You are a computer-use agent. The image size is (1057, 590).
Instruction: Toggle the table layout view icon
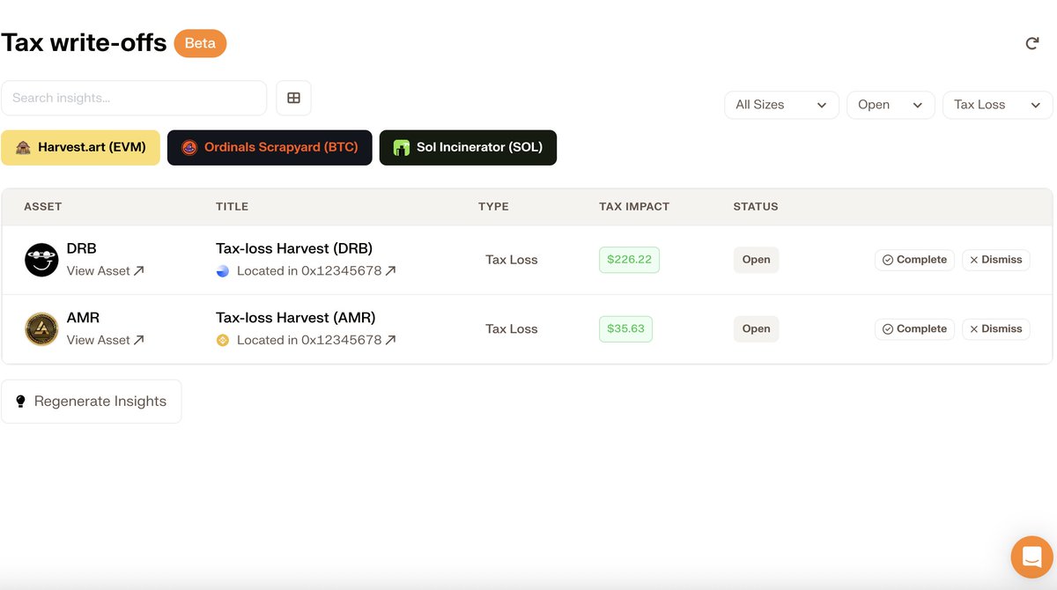pyautogui.click(x=293, y=98)
